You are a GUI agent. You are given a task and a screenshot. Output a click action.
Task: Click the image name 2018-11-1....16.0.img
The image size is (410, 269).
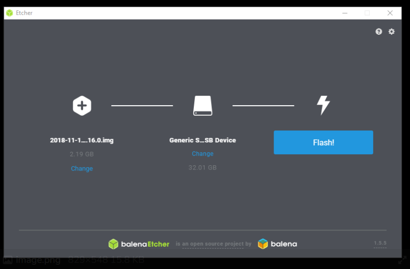[x=82, y=140]
